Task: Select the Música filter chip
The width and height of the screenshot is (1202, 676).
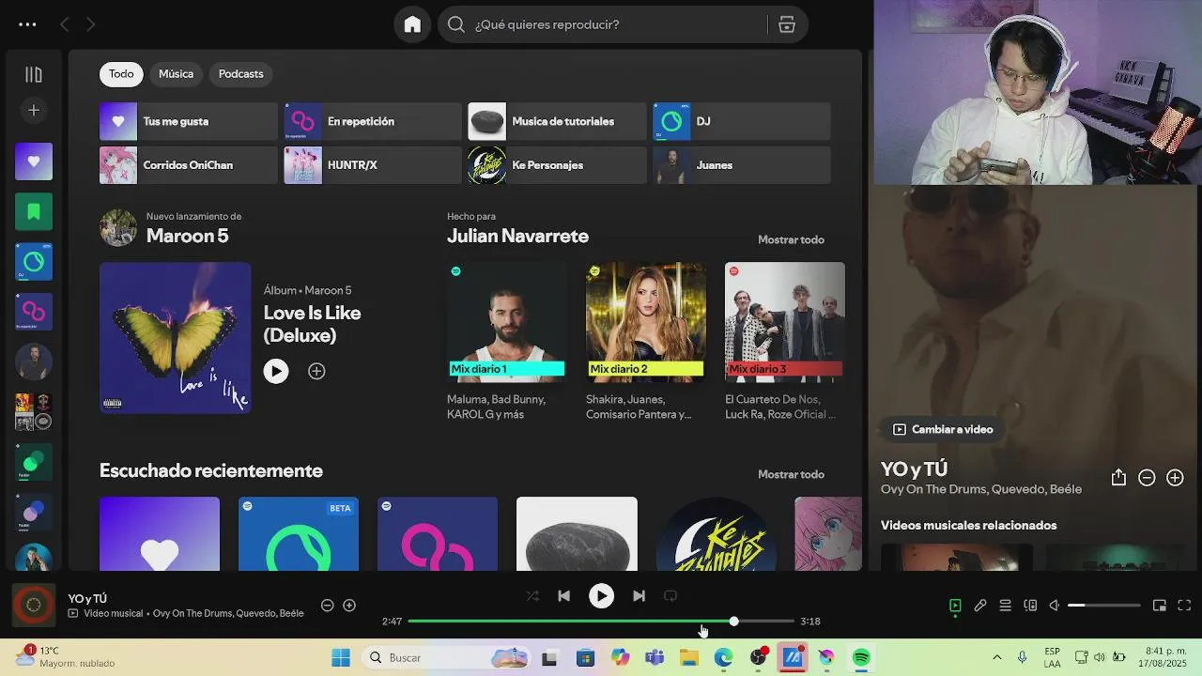Action: (x=176, y=73)
